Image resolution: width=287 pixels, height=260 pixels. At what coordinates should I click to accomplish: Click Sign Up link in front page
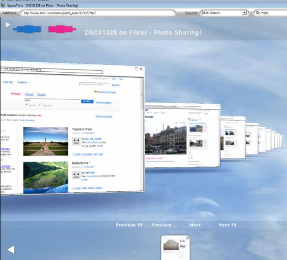click(x=8, y=82)
